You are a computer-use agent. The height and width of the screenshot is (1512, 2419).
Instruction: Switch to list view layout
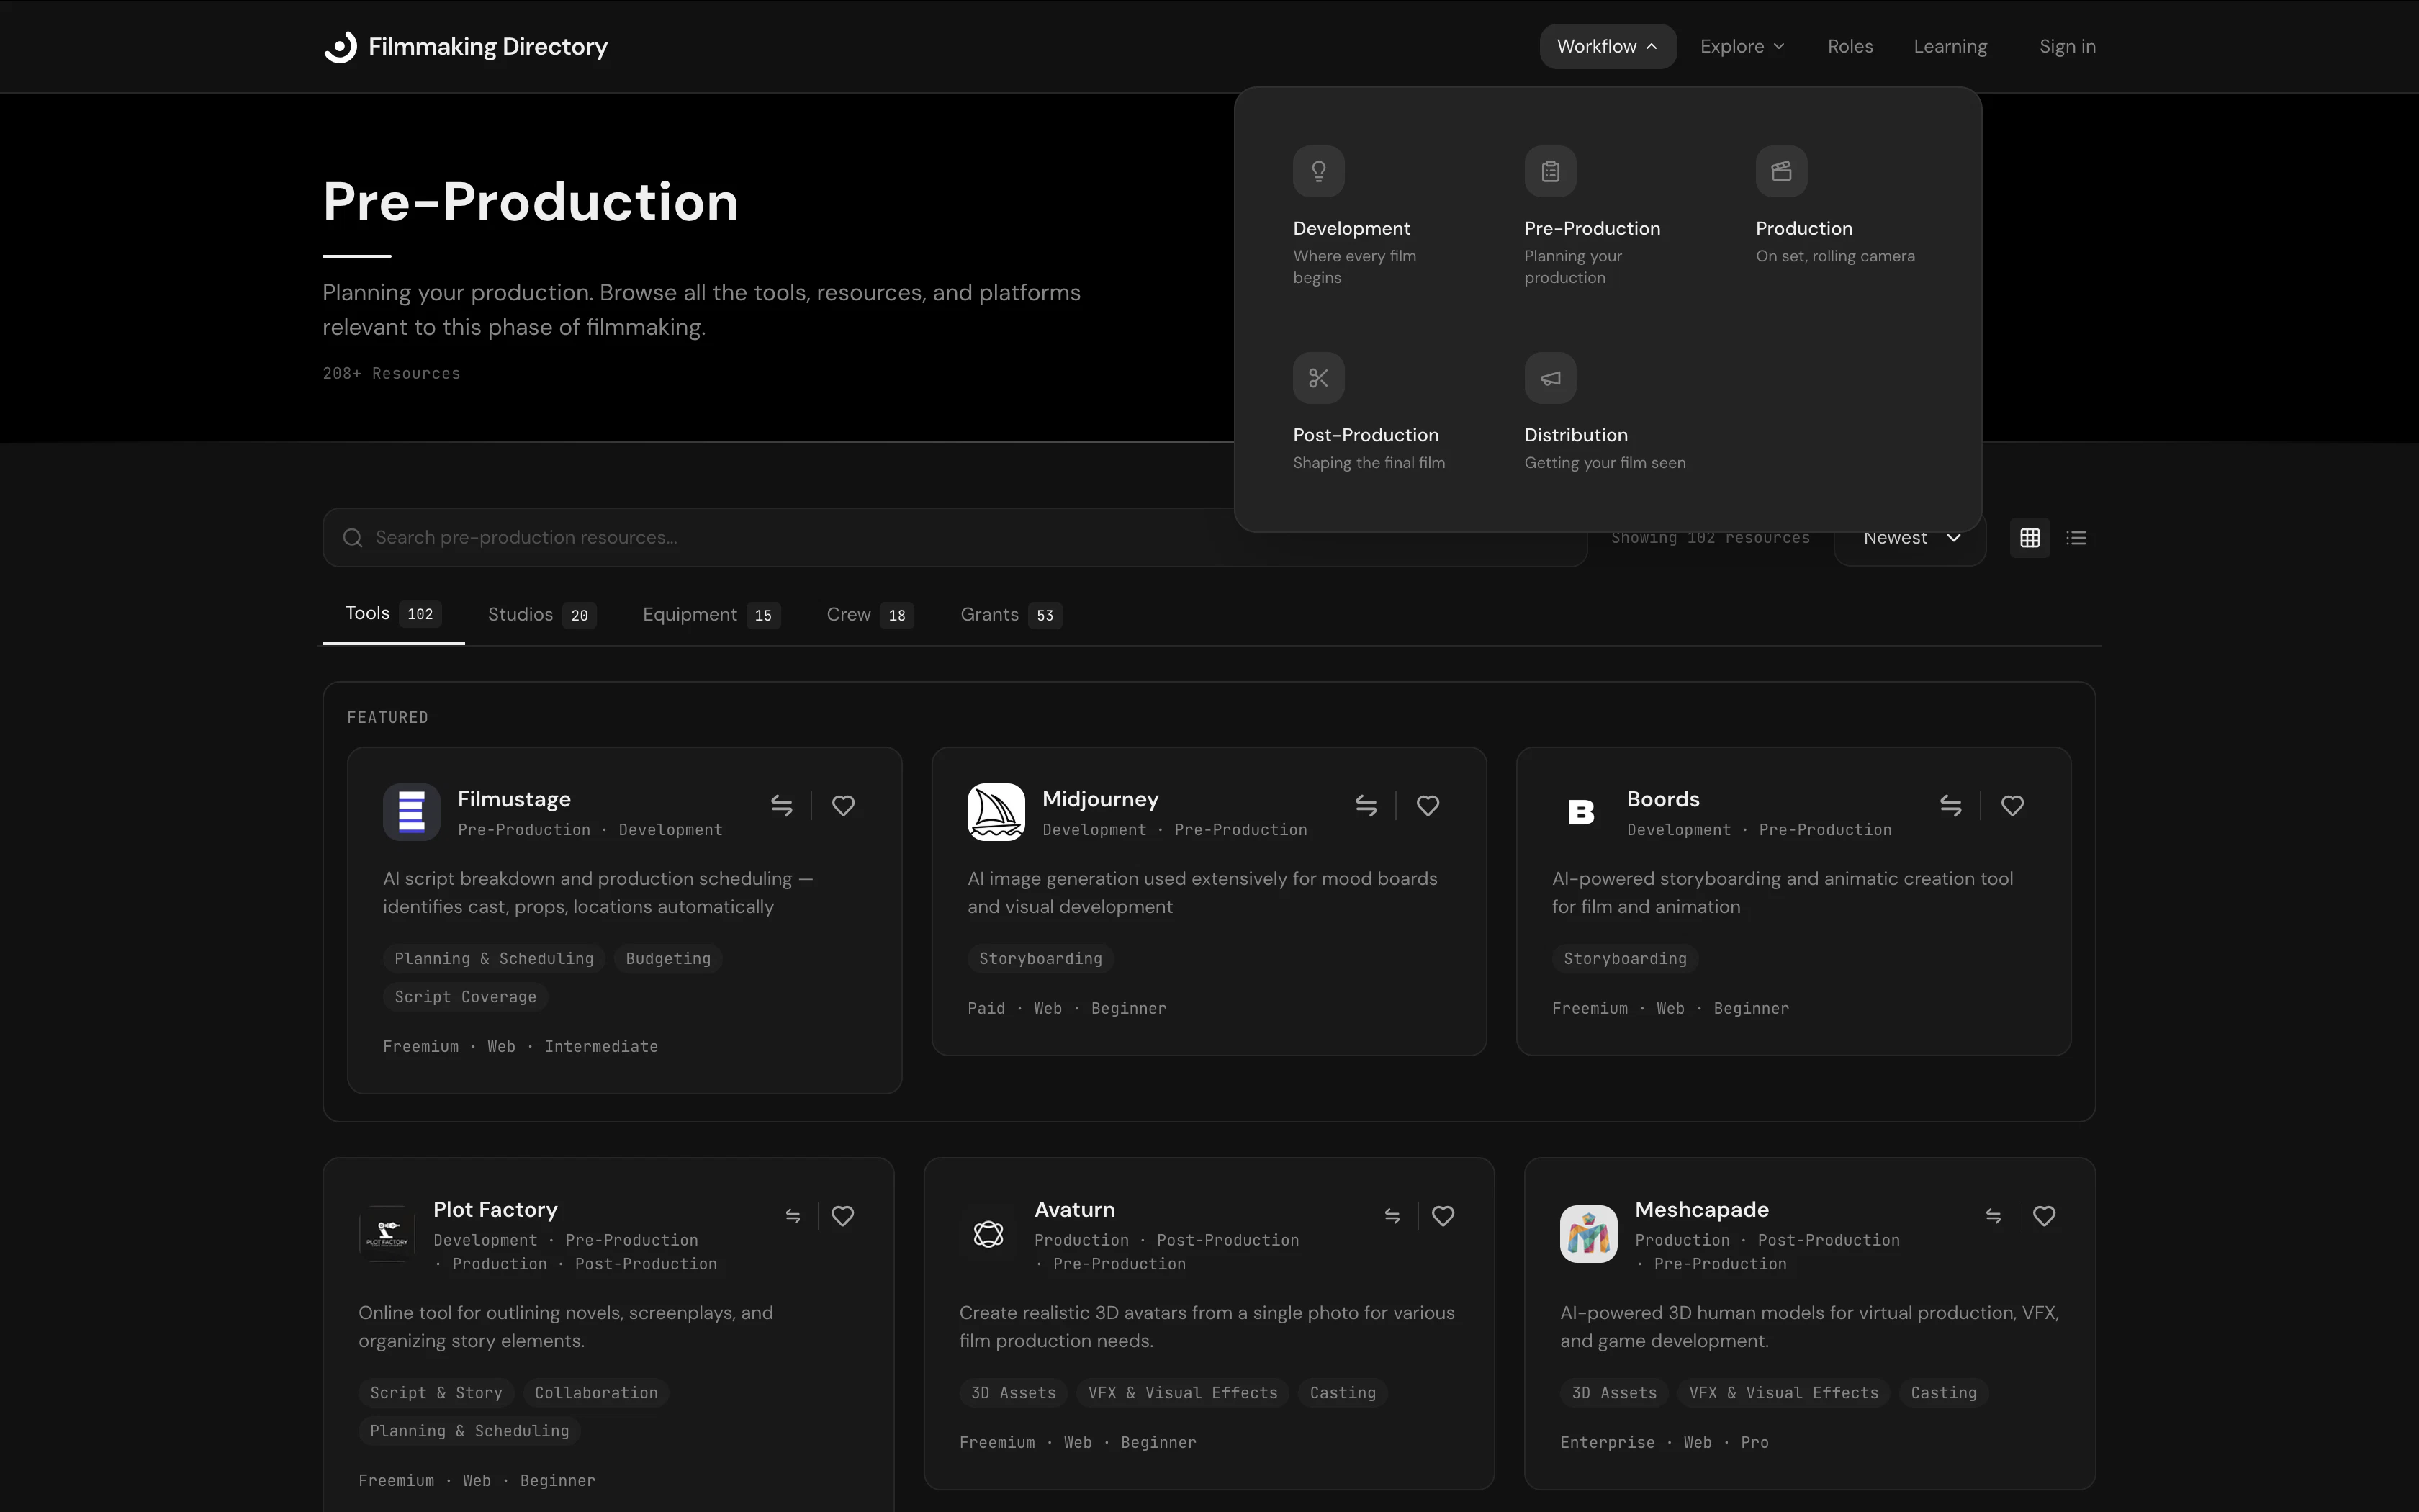click(x=2076, y=538)
